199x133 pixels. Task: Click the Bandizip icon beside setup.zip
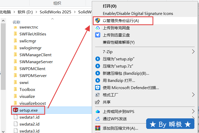click(x=97, y=59)
